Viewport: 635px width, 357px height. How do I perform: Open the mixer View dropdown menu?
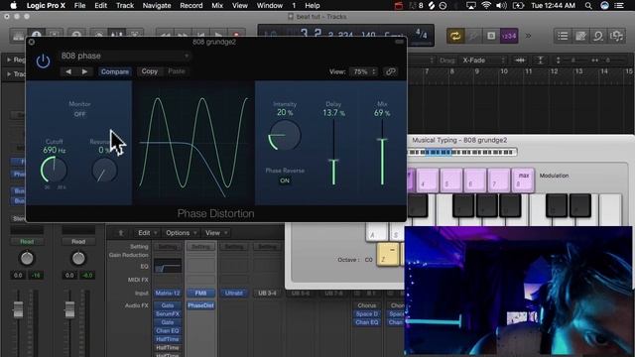(x=216, y=233)
